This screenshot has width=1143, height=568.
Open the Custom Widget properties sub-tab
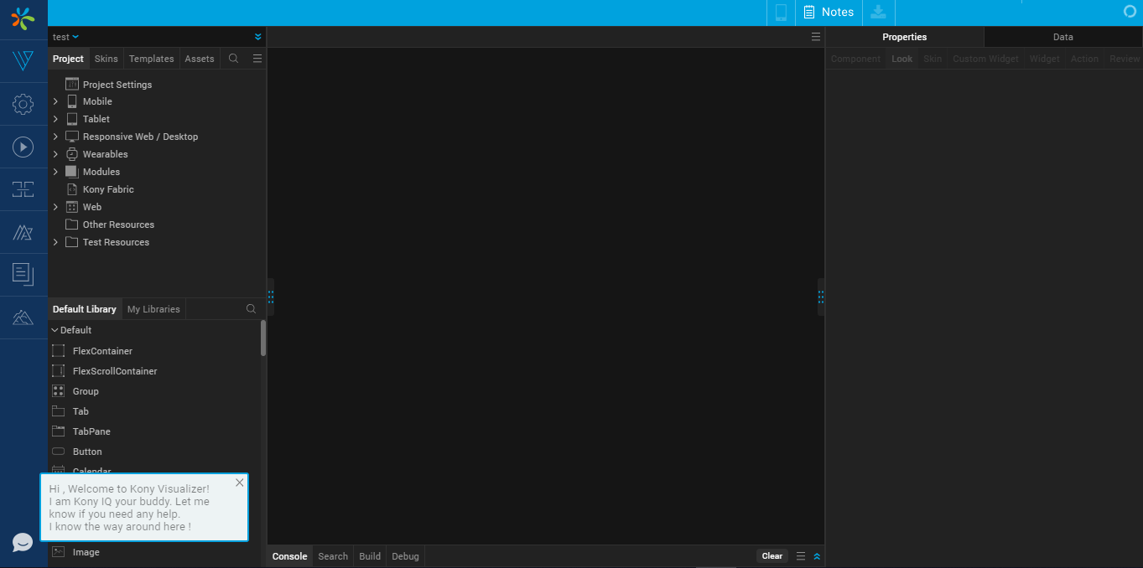(985, 59)
